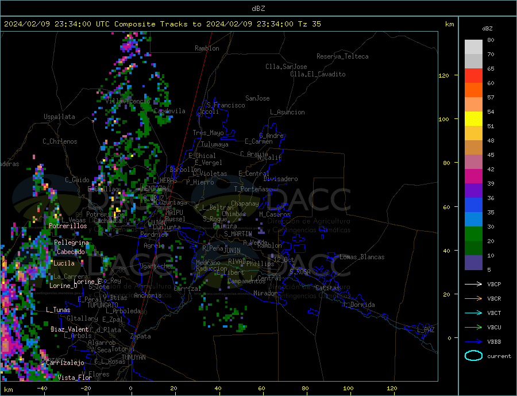Select the bright yellow 51-54 dBZ swatch
Image resolution: width=517 pixels, height=396 pixels.
tap(473, 119)
